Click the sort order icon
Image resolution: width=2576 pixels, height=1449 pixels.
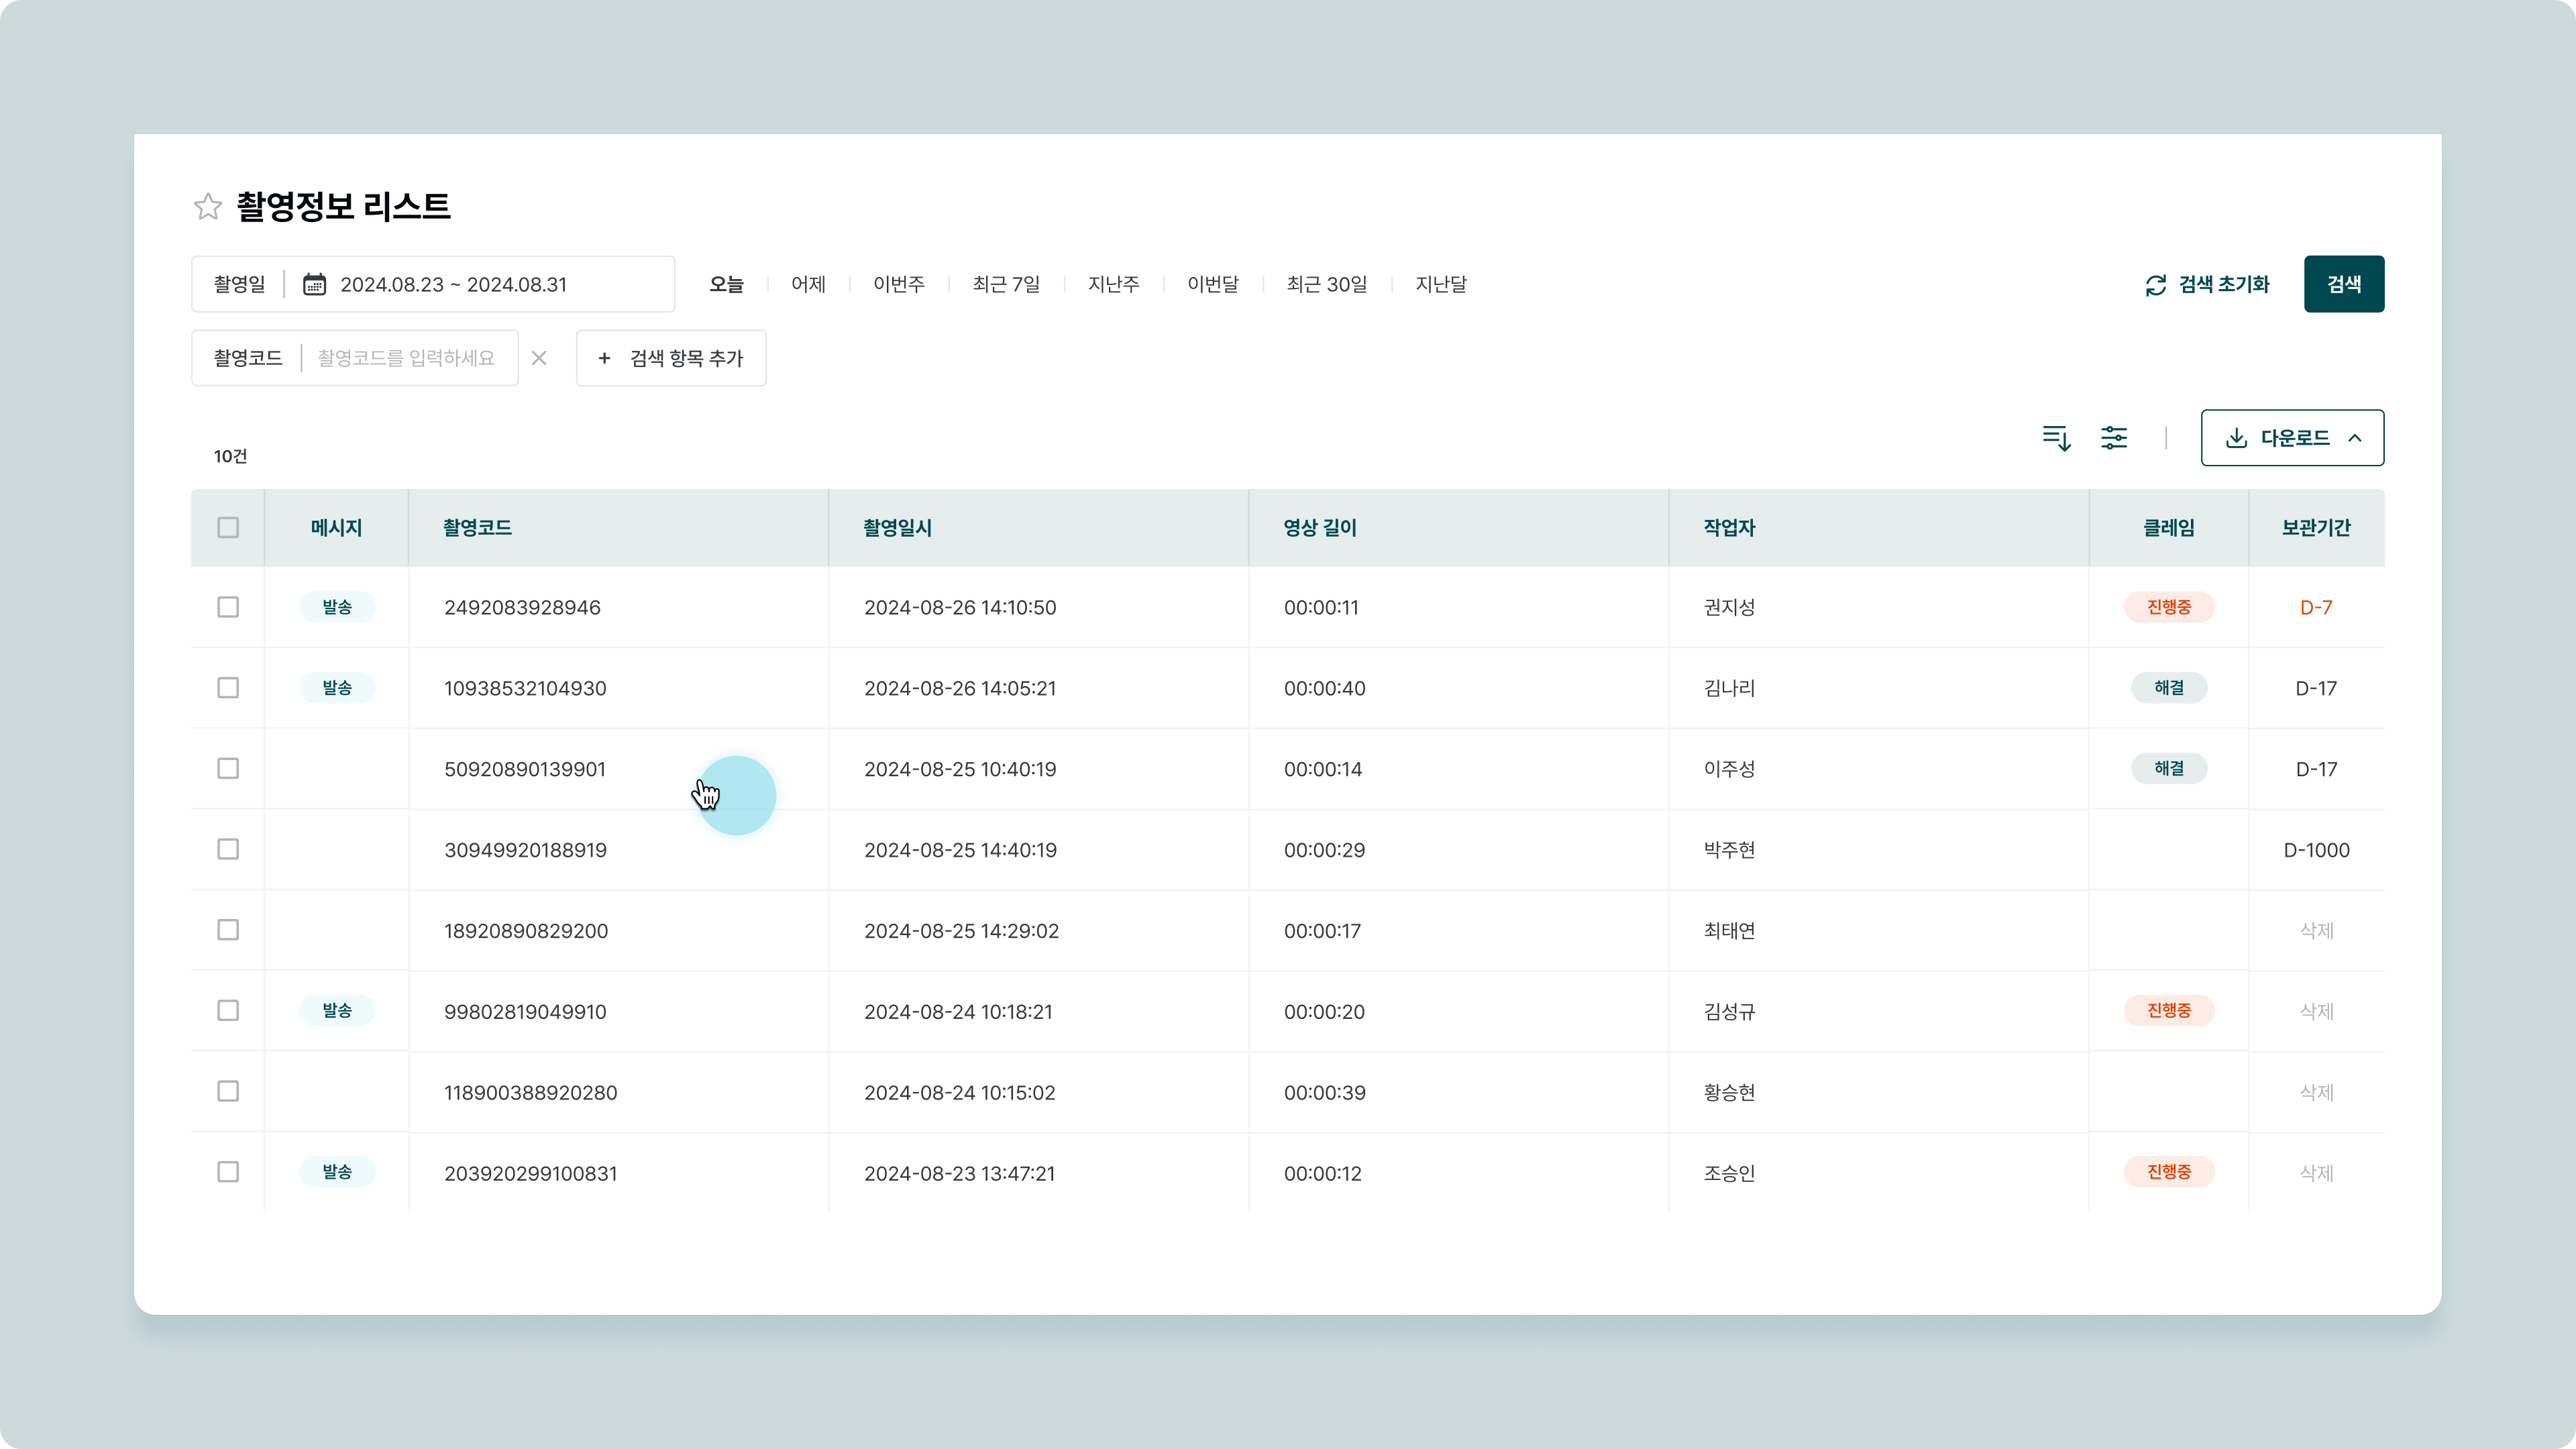[x=2056, y=438]
